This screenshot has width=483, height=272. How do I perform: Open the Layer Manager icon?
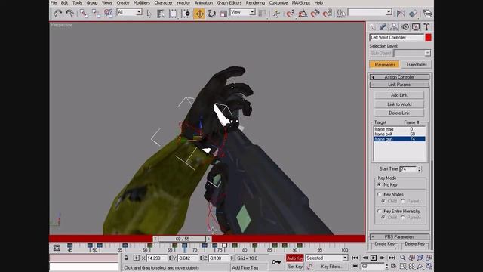427,14
